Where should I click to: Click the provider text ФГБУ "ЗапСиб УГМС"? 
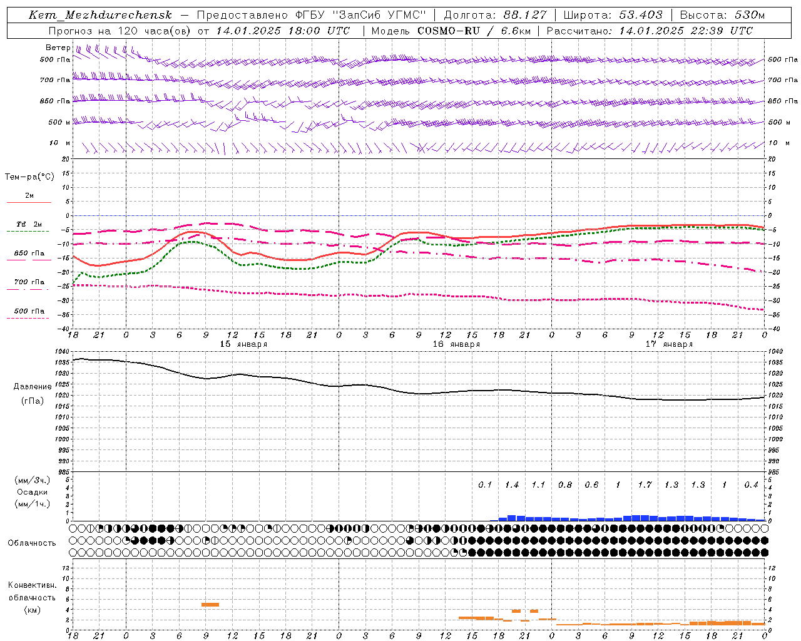(360, 15)
